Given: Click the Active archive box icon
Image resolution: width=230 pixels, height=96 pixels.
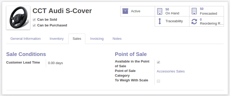Looking at the screenshot, I should [125, 11].
